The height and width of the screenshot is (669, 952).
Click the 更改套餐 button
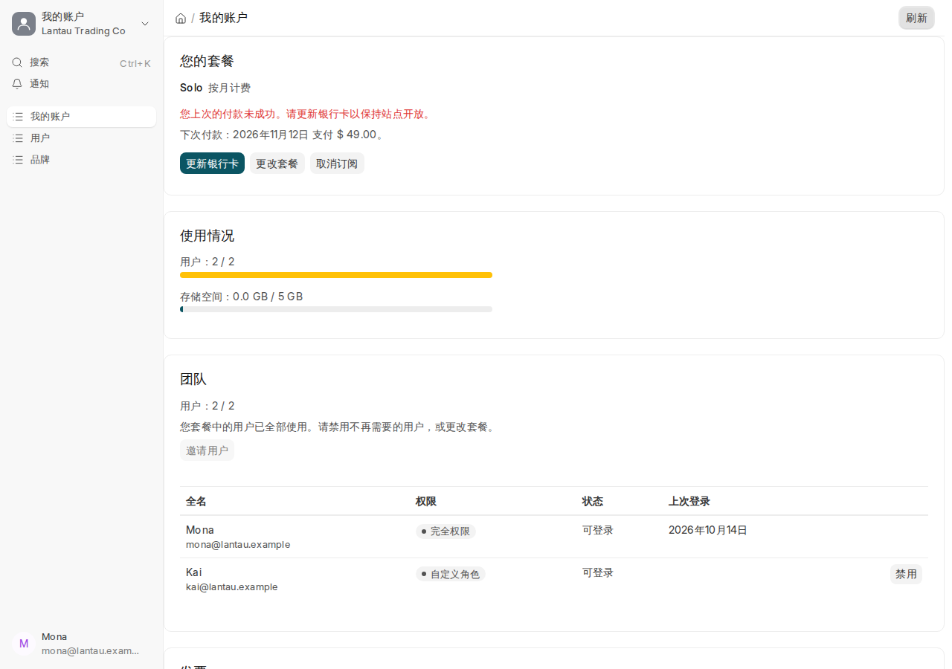point(277,164)
